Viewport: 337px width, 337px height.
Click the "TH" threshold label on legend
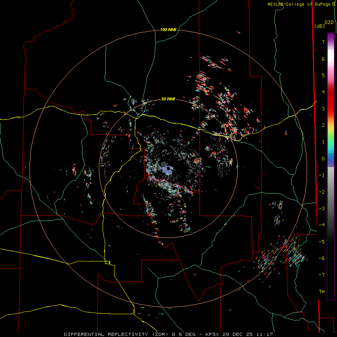coord(322,292)
